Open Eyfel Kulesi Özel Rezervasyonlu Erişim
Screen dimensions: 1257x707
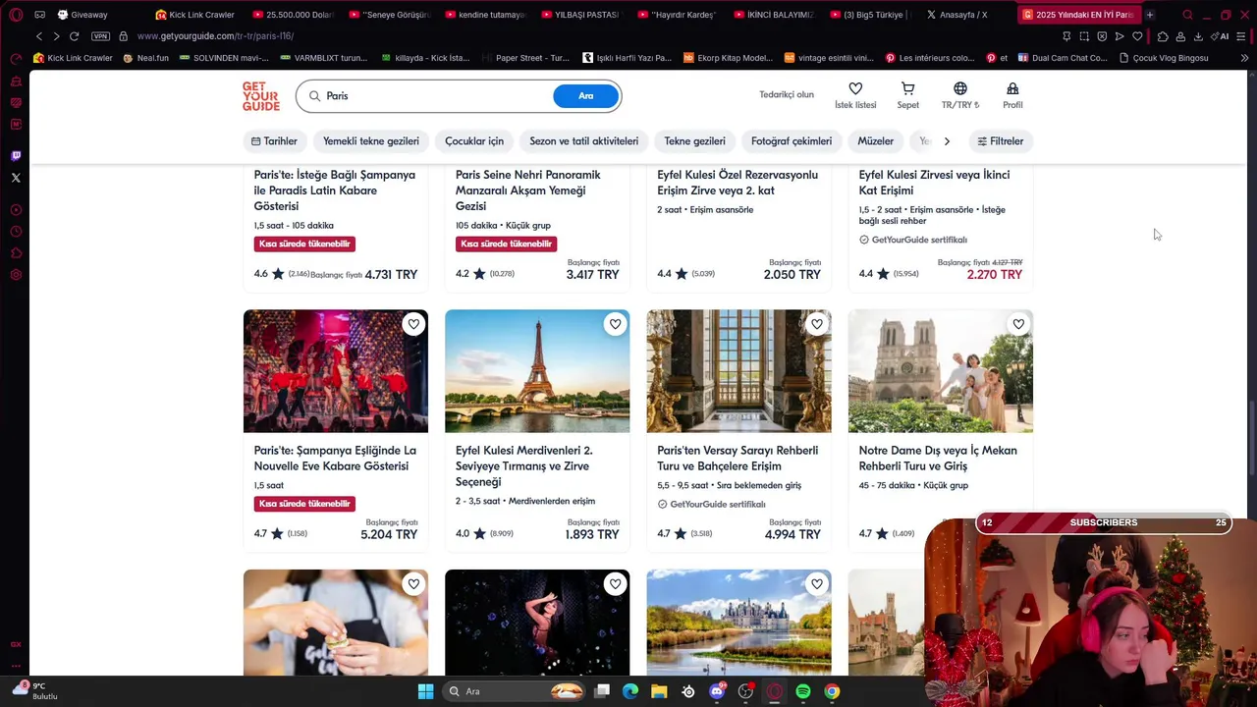738,183
